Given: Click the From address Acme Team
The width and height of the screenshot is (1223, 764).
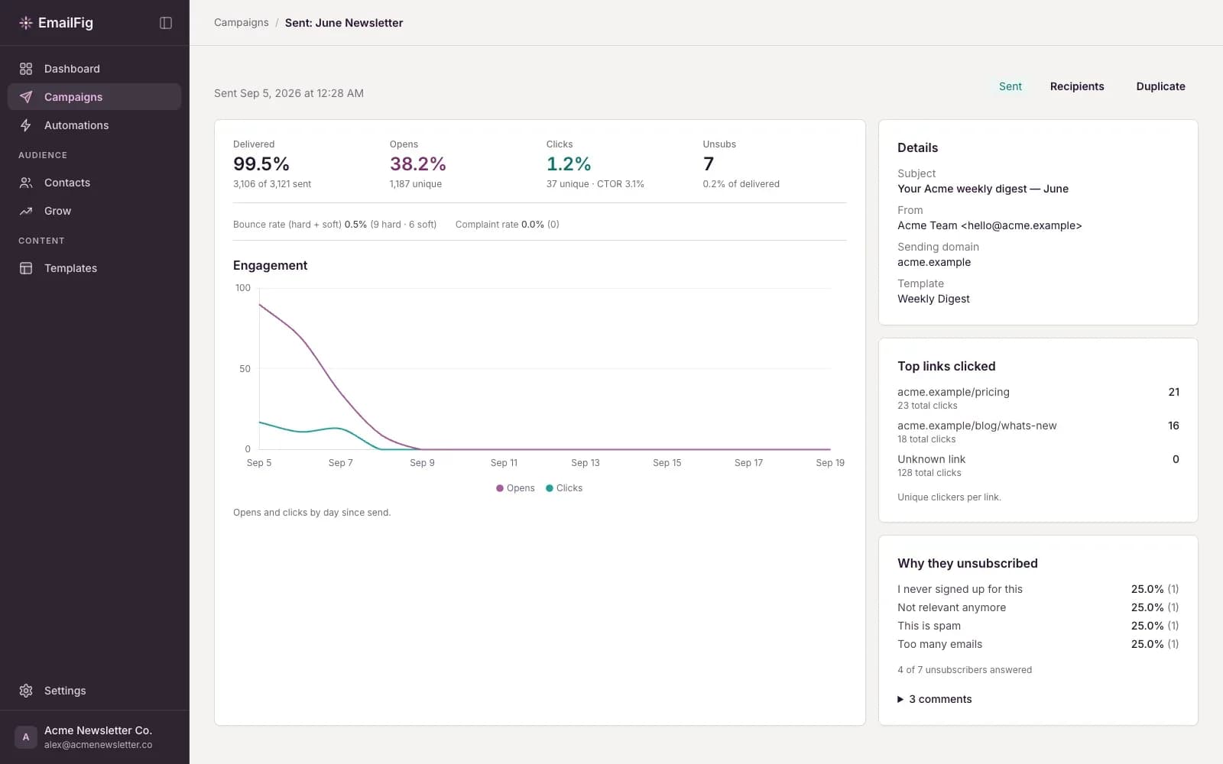Looking at the screenshot, I should pyautogui.click(x=990, y=225).
